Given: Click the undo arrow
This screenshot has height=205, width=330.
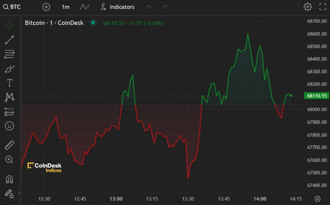Looking at the screenshot, I should [x=149, y=7].
